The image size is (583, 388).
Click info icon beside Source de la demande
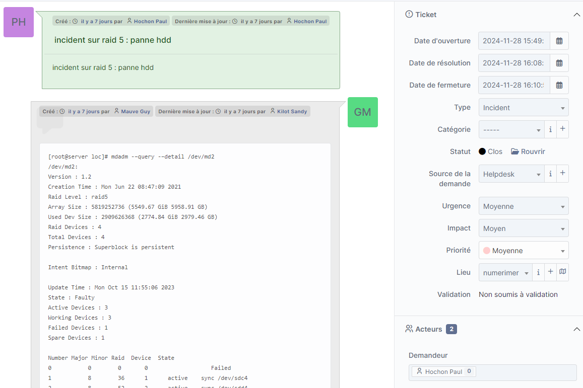click(550, 174)
